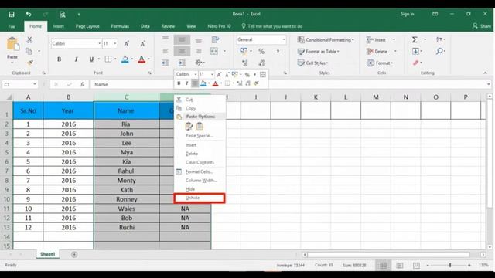The height and width of the screenshot is (278, 495).
Task: Open the Page Layout ribbon tab
Action: [87, 26]
